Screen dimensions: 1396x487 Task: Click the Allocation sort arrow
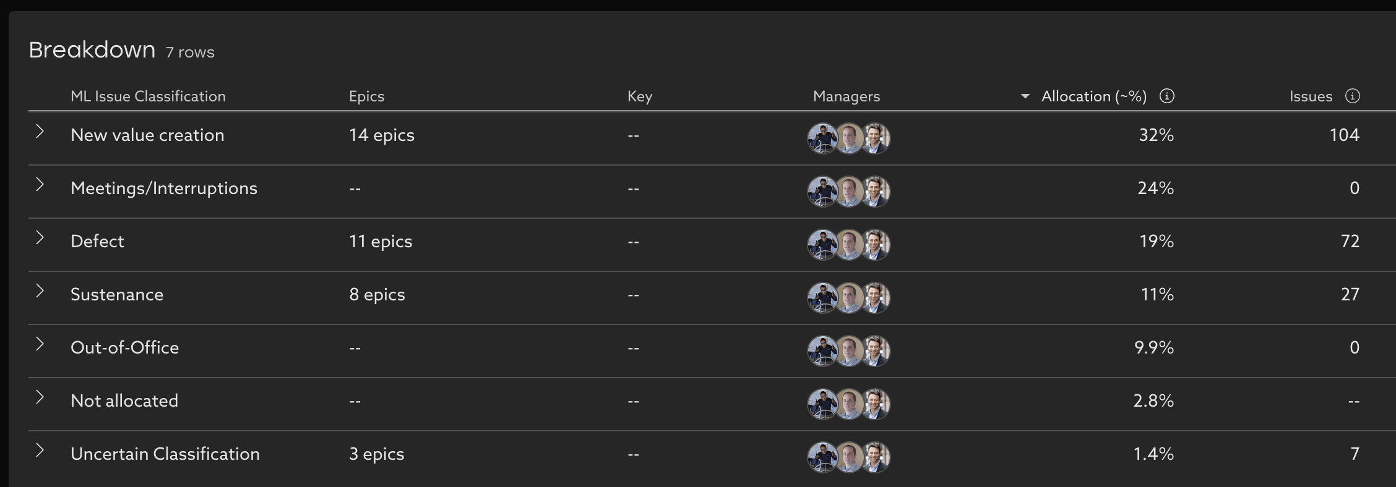click(x=1025, y=96)
